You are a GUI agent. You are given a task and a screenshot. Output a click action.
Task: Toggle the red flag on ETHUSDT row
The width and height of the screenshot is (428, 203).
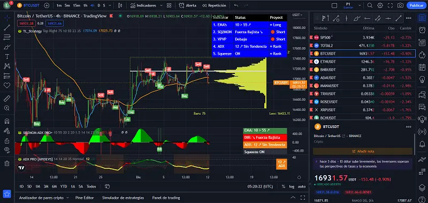click(311, 62)
